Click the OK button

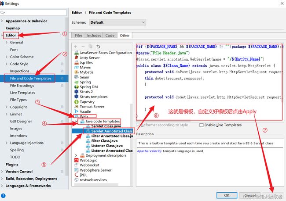pyautogui.click(x=227, y=195)
